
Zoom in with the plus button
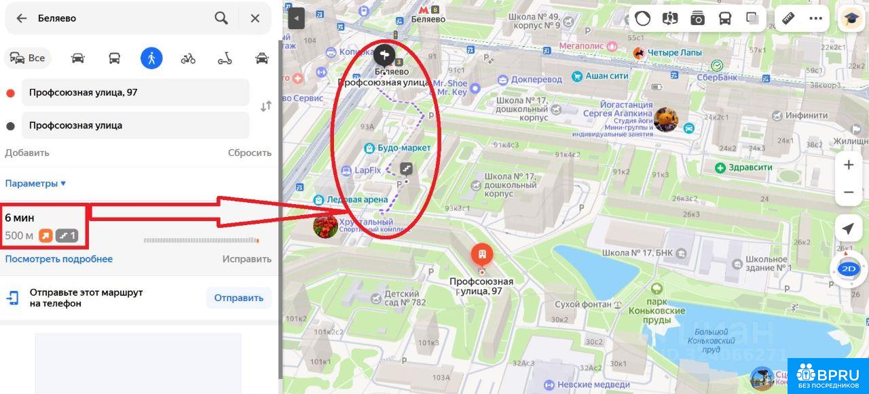tap(849, 165)
